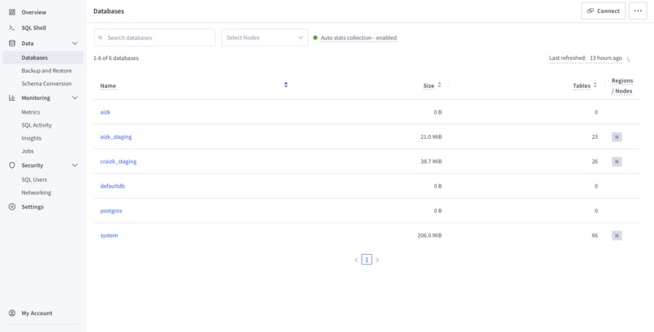The image size is (654, 332).
Task: Sort by Name using sort arrows
Action: point(286,84)
